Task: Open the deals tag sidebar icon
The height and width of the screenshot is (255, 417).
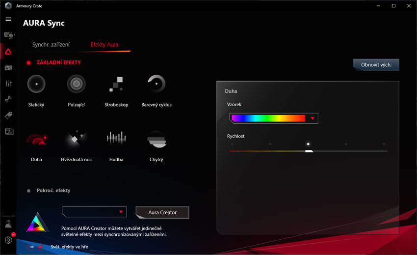Action: coord(8,115)
